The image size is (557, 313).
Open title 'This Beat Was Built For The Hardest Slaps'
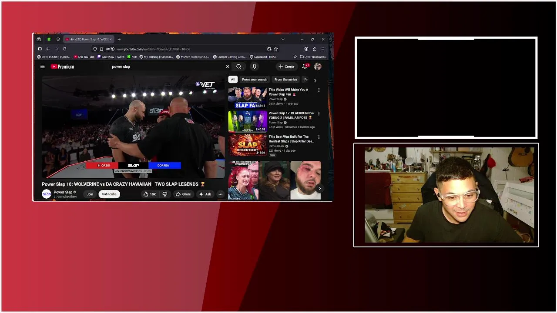291,139
